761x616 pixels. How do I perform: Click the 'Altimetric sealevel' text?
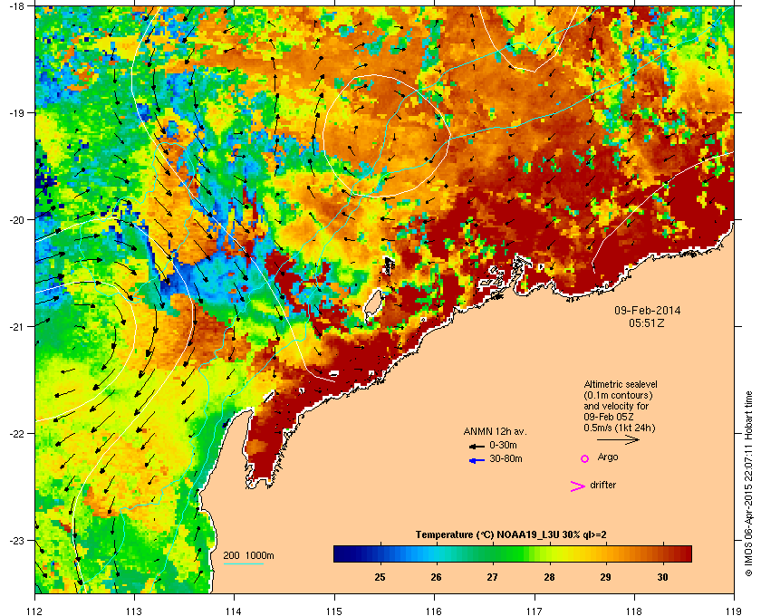click(x=621, y=384)
